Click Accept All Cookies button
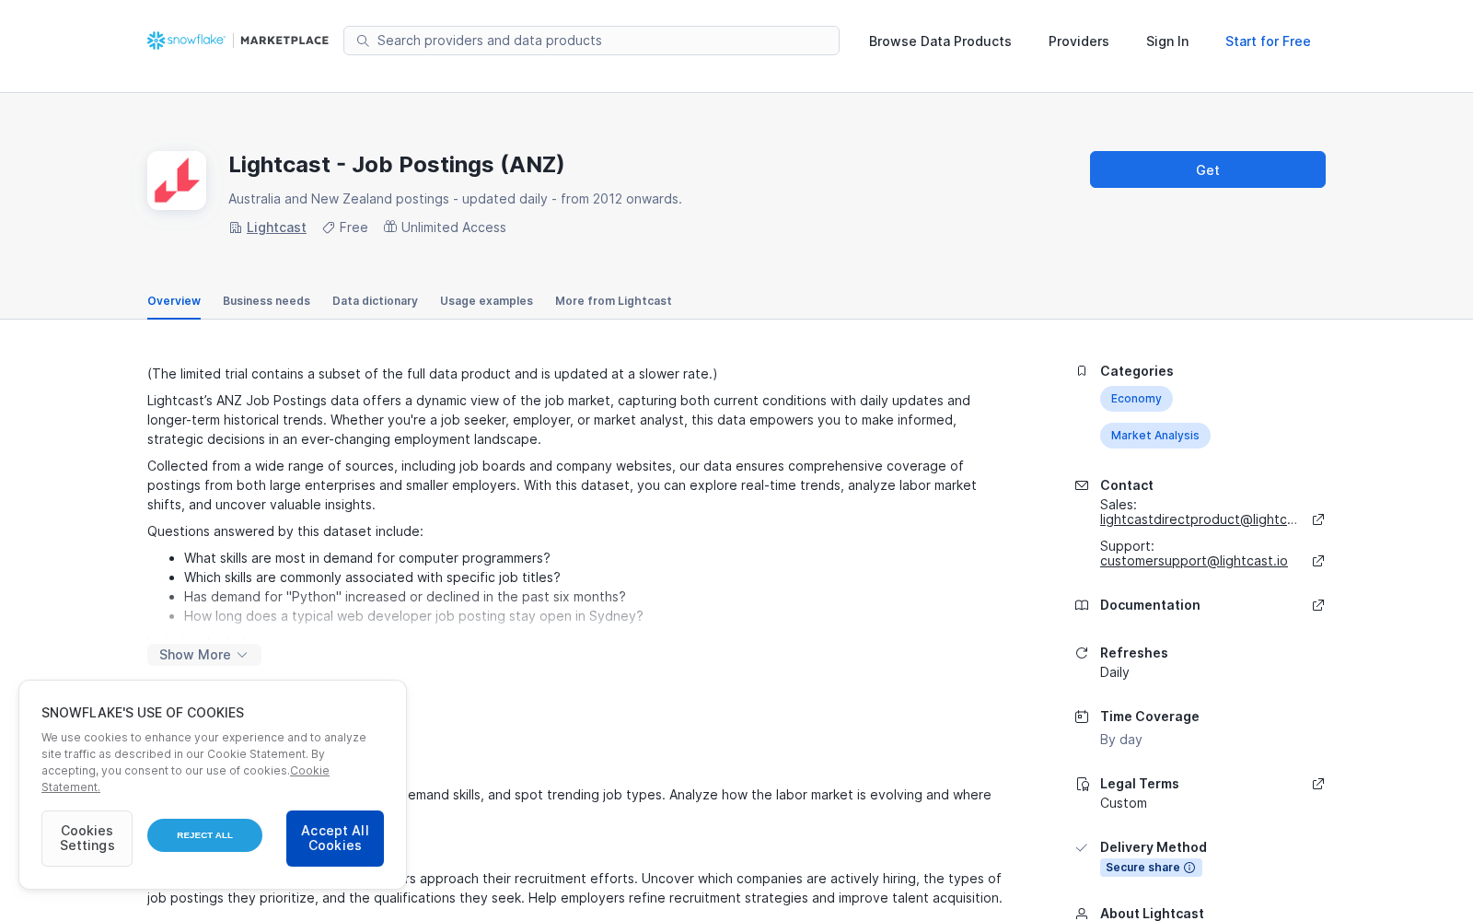Image resolution: width=1473 pixels, height=921 pixels. 335,838
